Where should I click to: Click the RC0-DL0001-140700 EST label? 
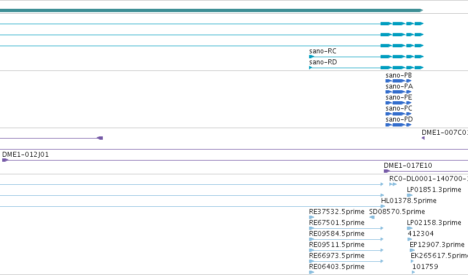428,179
